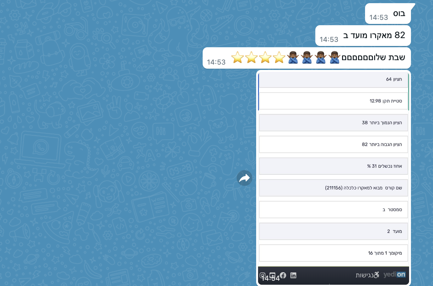Click the Facebook icon in the footer
The width and height of the screenshot is (433, 286).
click(x=283, y=275)
